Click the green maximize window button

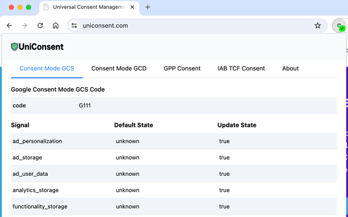(x=29, y=7)
